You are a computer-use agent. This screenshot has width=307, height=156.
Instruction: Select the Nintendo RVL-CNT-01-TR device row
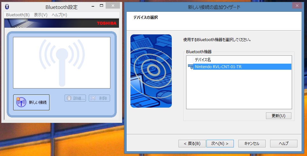pyautogui.click(x=242, y=67)
